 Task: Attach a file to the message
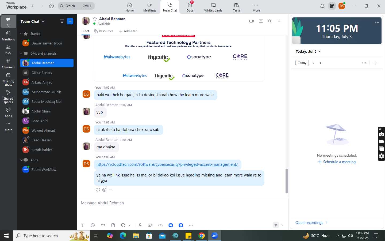point(113,225)
